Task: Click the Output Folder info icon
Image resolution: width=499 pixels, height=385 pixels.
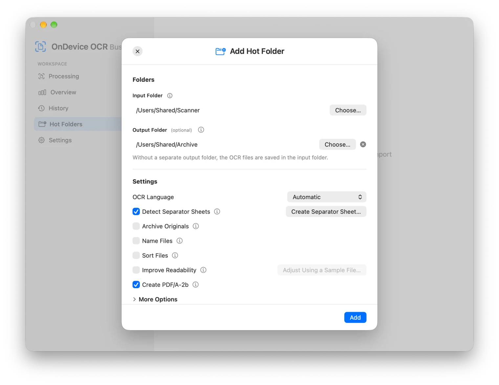Action: point(201,130)
